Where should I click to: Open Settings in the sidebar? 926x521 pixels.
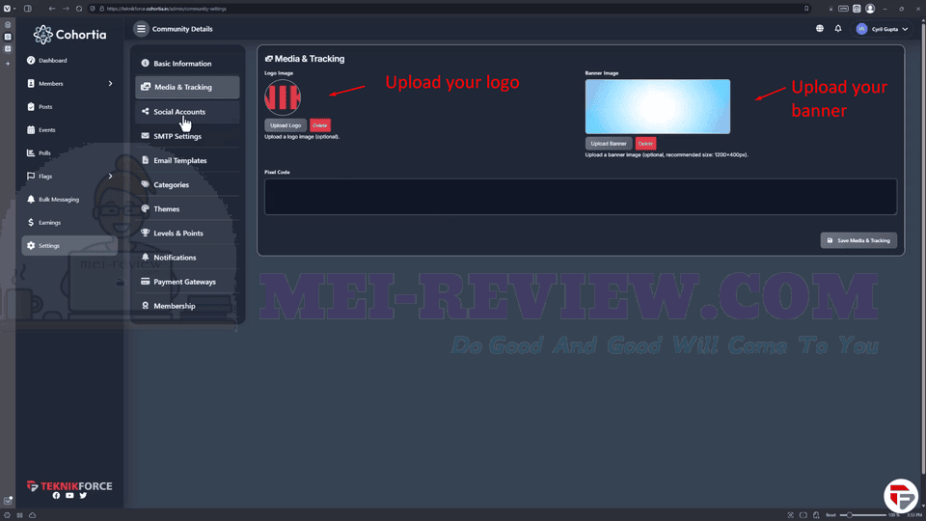tap(69, 246)
